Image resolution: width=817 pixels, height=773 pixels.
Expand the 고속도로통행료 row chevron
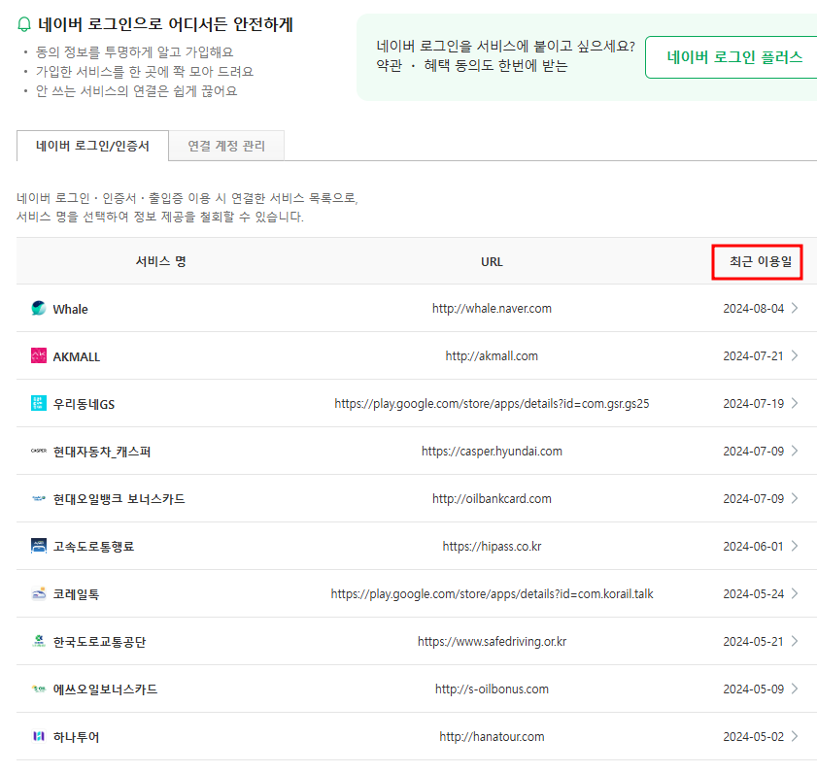[795, 546]
